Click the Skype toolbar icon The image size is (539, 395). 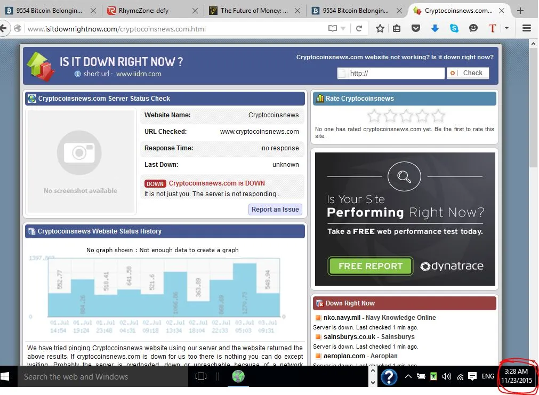(x=454, y=29)
